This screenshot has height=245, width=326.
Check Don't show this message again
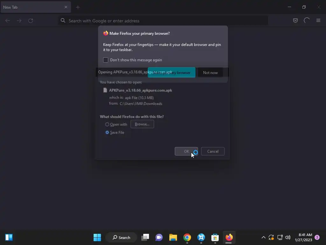(x=106, y=60)
